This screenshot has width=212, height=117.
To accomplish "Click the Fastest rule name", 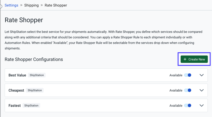I will tap(15, 106).
